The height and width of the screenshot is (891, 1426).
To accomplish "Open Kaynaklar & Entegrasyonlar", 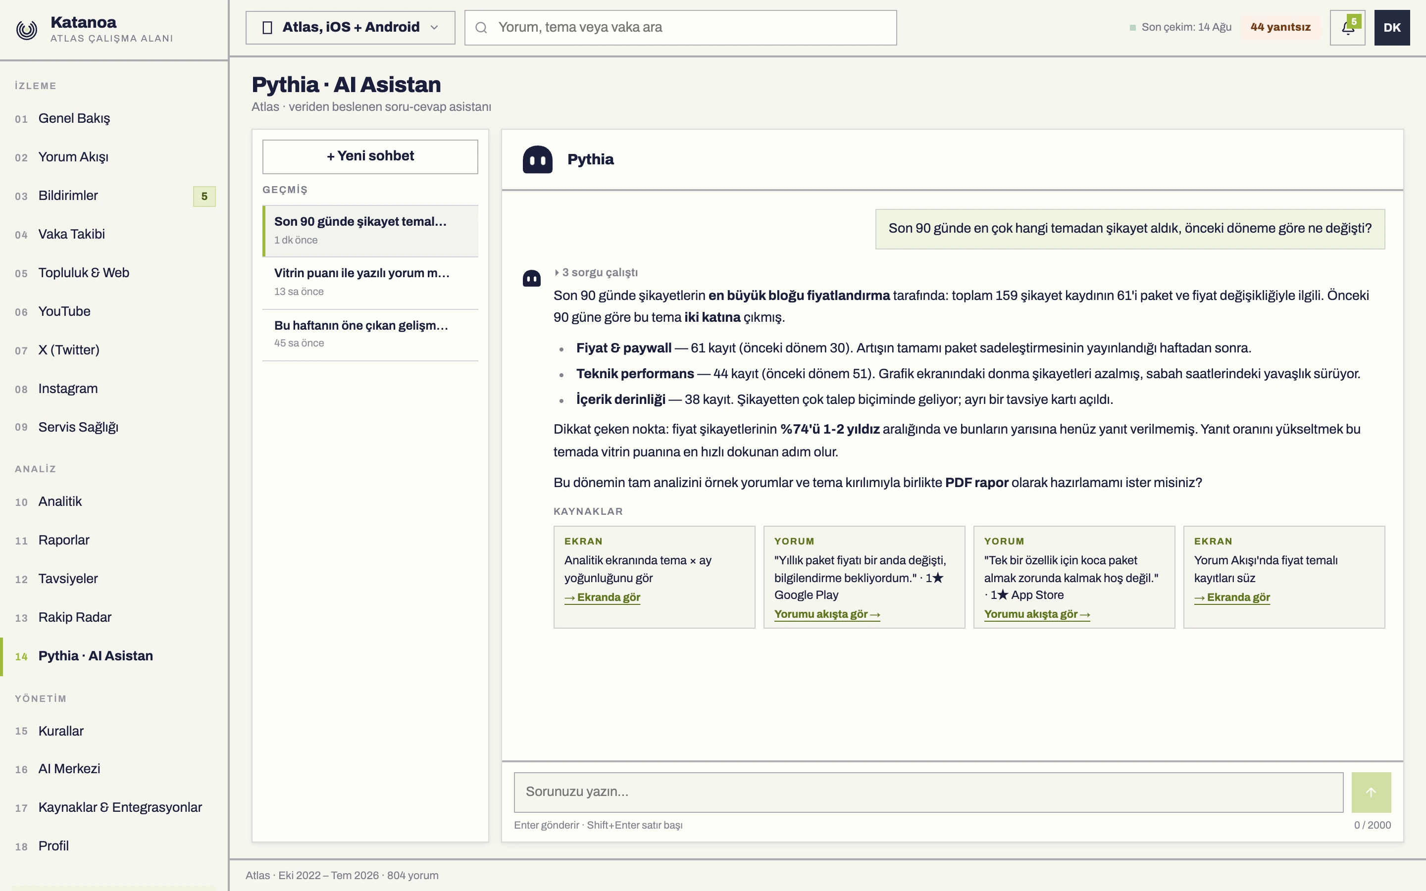I will [114, 808].
